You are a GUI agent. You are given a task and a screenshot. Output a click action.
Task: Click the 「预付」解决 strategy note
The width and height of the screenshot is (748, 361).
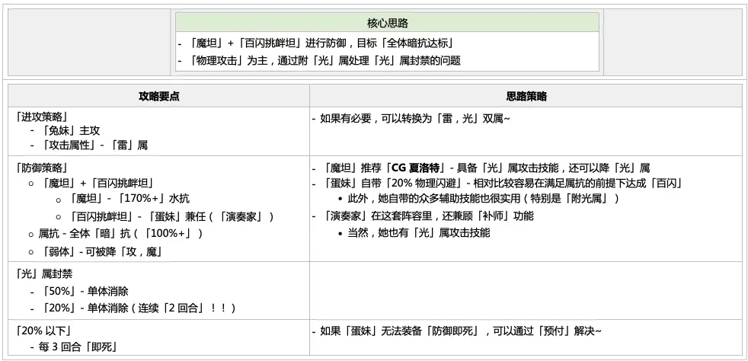coord(457,331)
